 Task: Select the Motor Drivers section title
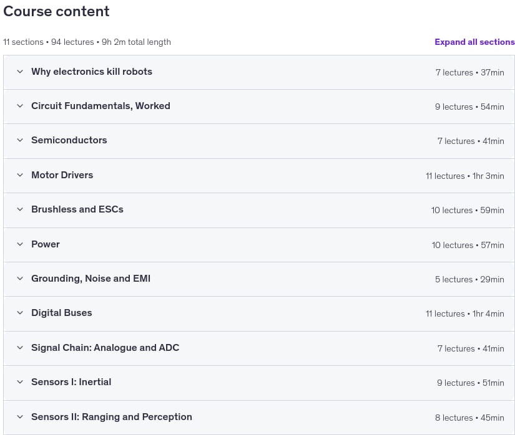pyautogui.click(x=62, y=175)
